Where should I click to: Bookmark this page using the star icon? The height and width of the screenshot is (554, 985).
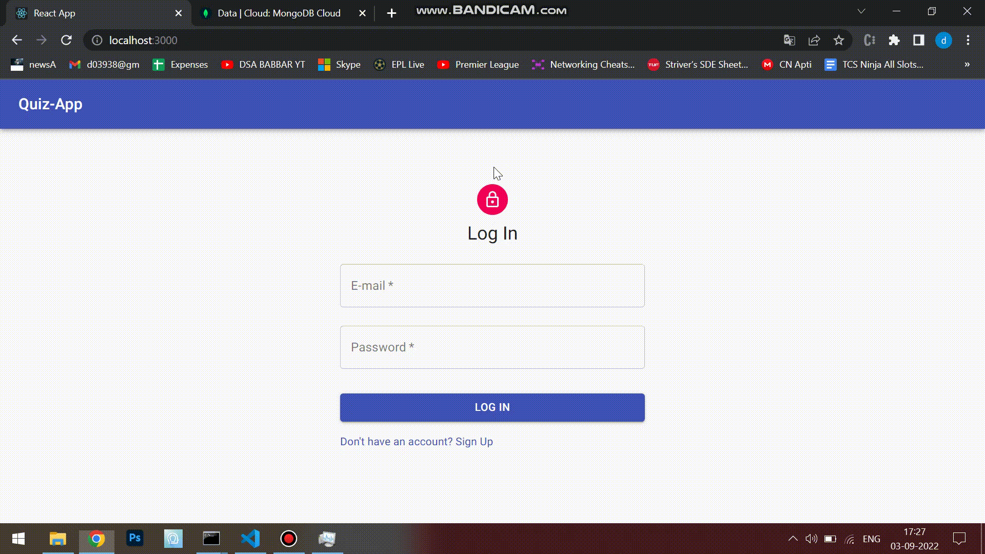point(839,40)
